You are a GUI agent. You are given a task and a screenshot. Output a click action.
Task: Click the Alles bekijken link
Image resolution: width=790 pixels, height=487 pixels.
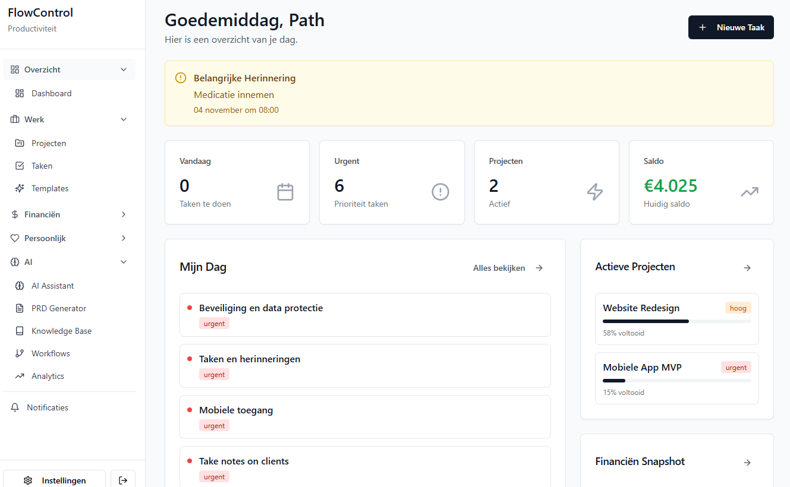508,268
